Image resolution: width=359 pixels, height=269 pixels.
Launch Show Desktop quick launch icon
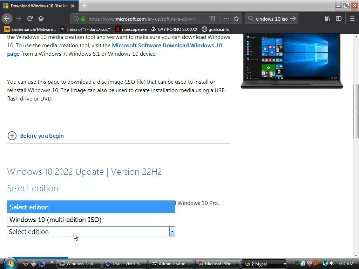click(42, 264)
